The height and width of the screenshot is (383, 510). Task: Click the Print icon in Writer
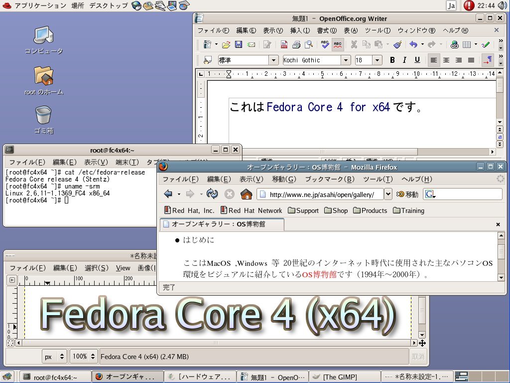296,44
